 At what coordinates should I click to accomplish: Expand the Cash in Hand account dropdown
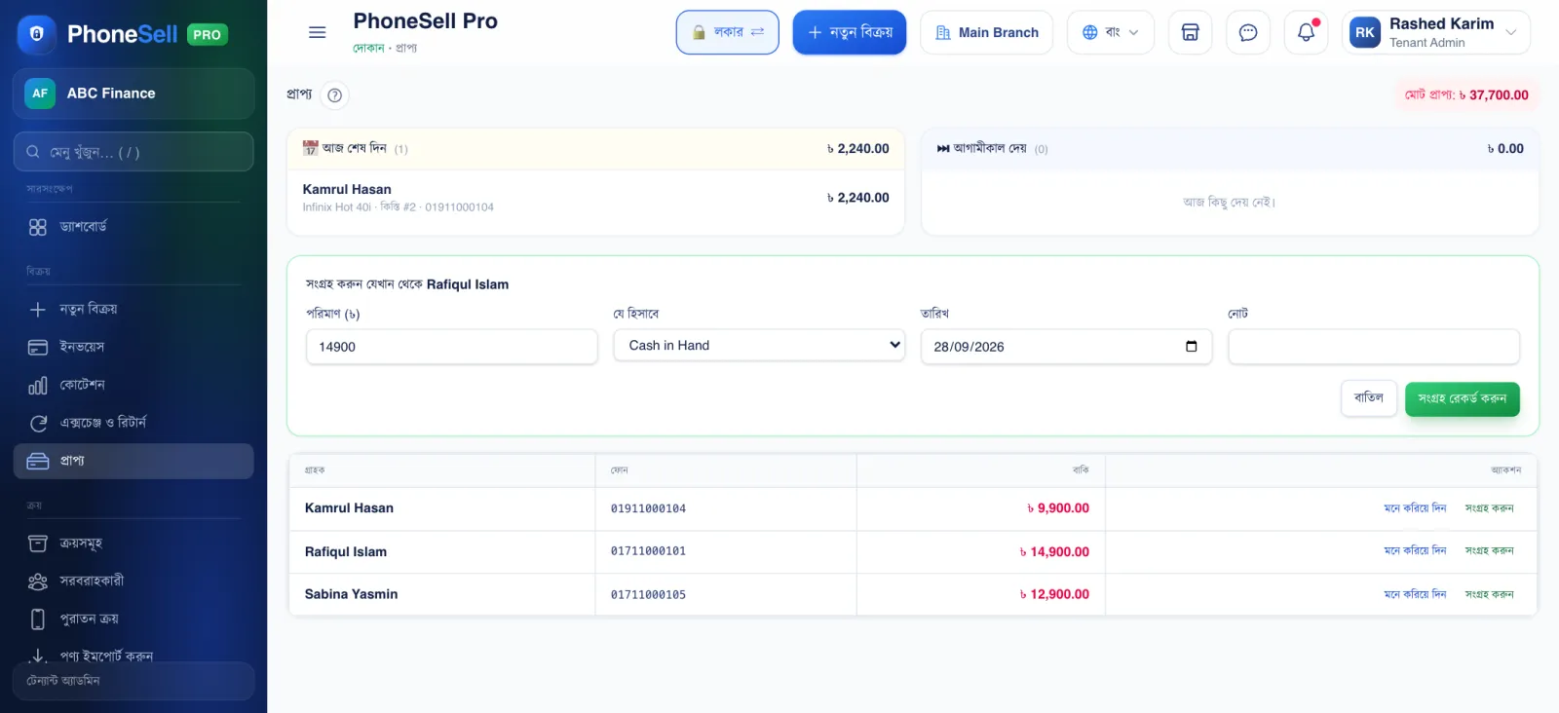click(759, 345)
